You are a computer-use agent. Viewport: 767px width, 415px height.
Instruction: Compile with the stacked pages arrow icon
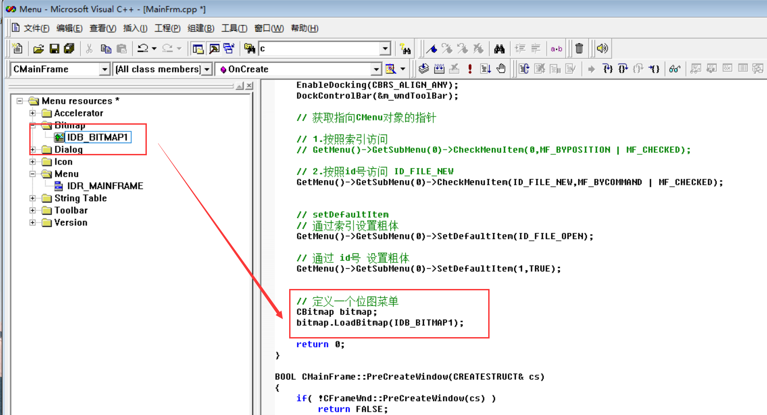point(423,69)
